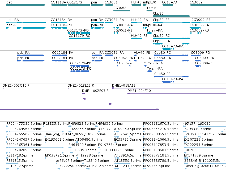Select transcript CG3009-RB
This screenshot has width=226, height=170.
(201, 20)
